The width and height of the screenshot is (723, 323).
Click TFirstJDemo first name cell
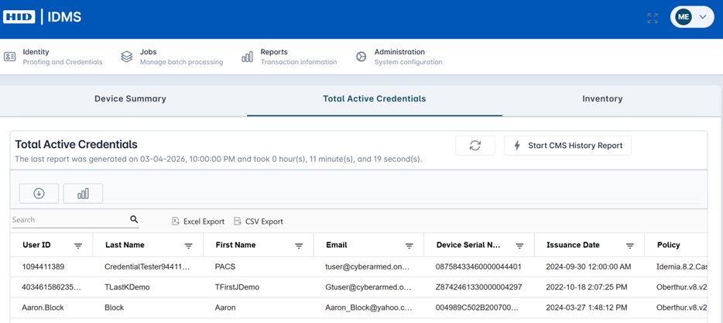(x=237, y=287)
